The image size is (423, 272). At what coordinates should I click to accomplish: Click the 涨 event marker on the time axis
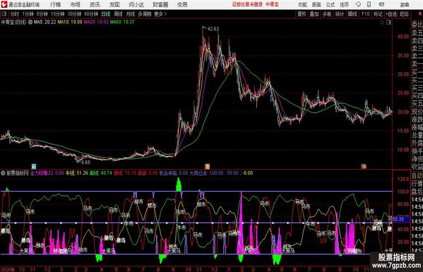364,166
